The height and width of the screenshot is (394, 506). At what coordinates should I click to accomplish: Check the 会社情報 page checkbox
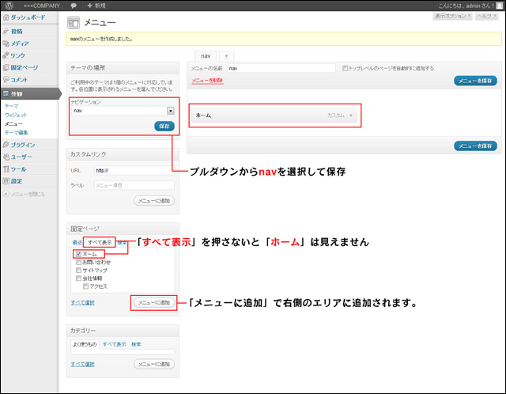pos(78,278)
